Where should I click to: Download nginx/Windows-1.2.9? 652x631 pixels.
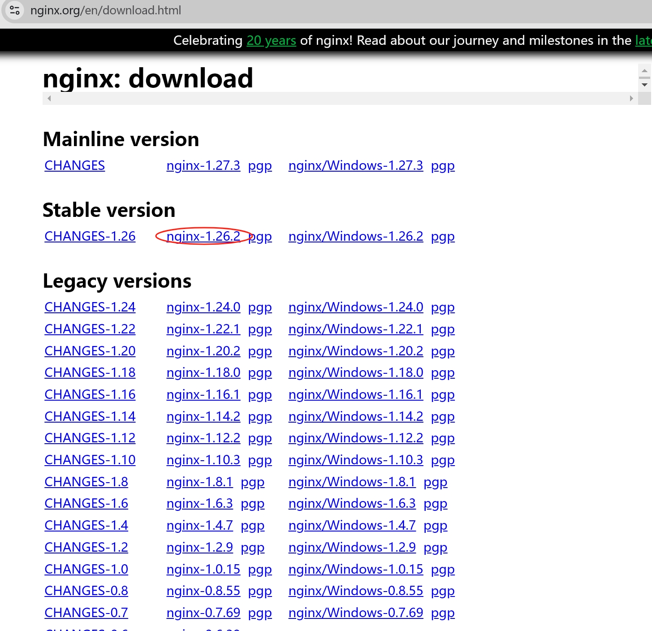pos(352,547)
